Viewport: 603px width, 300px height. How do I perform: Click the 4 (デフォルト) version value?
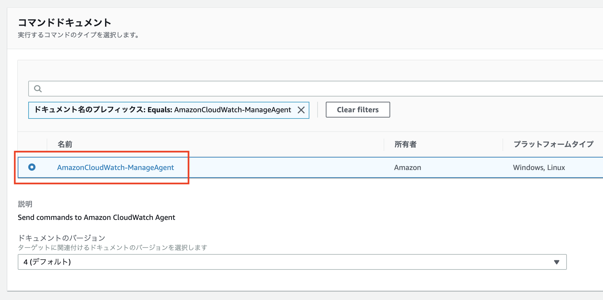pyautogui.click(x=47, y=262)
